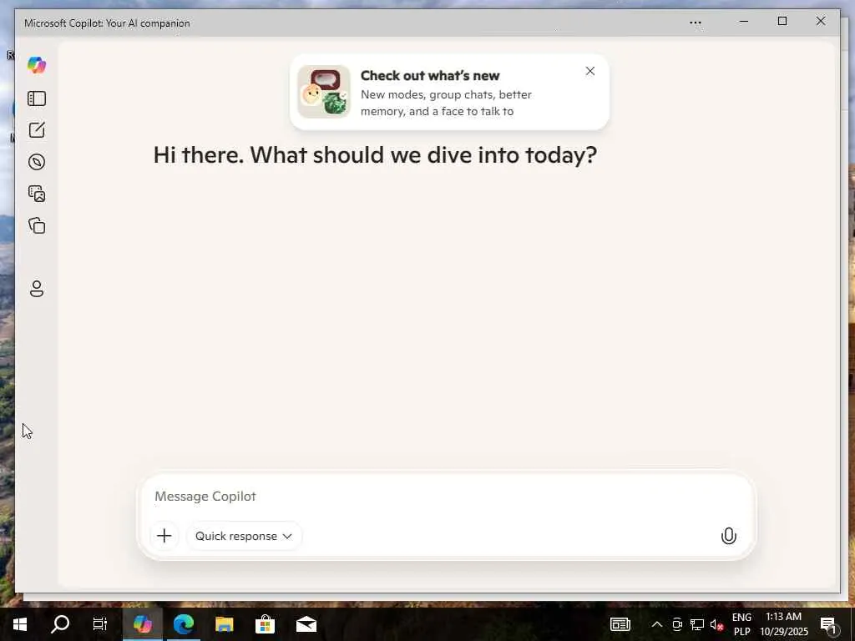Open the 'Check out what's new' thumbnail
Image resolution: width=855 pixels, height=641 pixels.
click(324, 92)
